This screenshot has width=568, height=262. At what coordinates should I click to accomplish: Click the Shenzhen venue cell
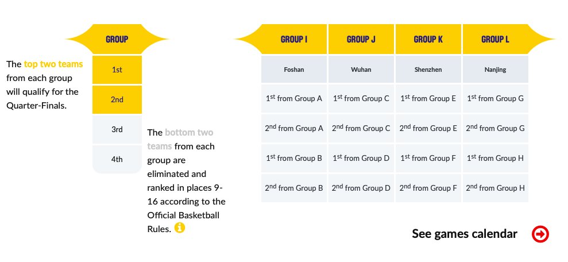pos(428,70)
